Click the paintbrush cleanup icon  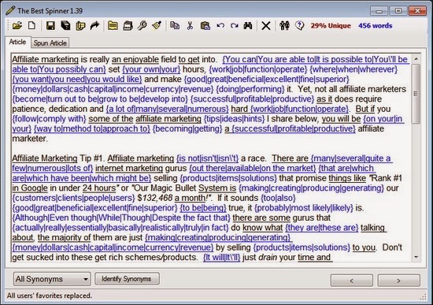(x=157, y=26)
